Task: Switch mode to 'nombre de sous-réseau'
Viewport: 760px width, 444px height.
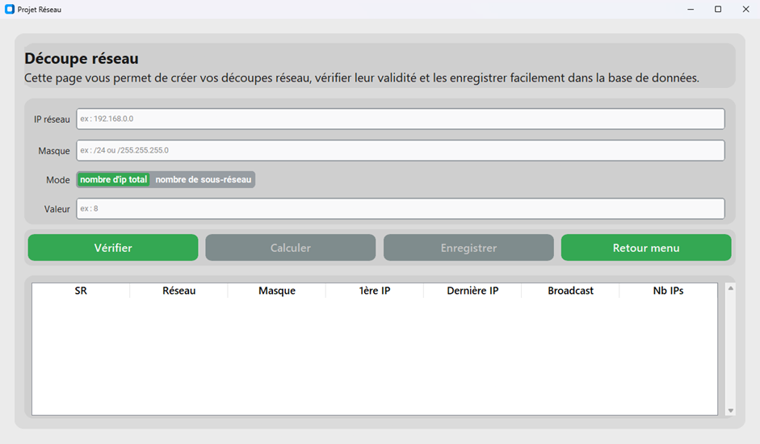Action: pos(203,179)
